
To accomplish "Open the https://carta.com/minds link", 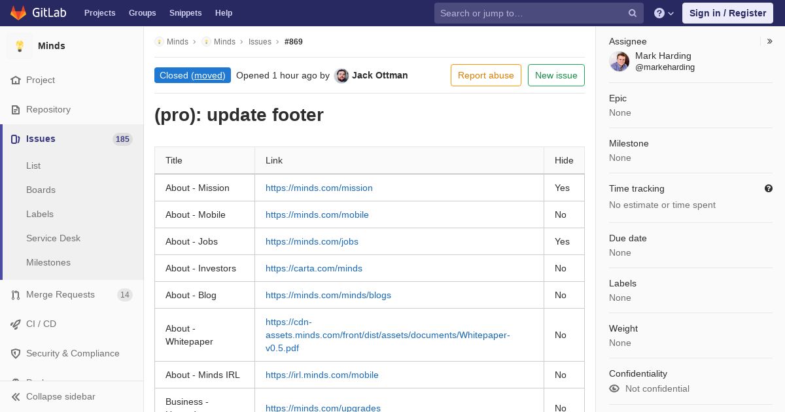I will [x=314, y=269].
